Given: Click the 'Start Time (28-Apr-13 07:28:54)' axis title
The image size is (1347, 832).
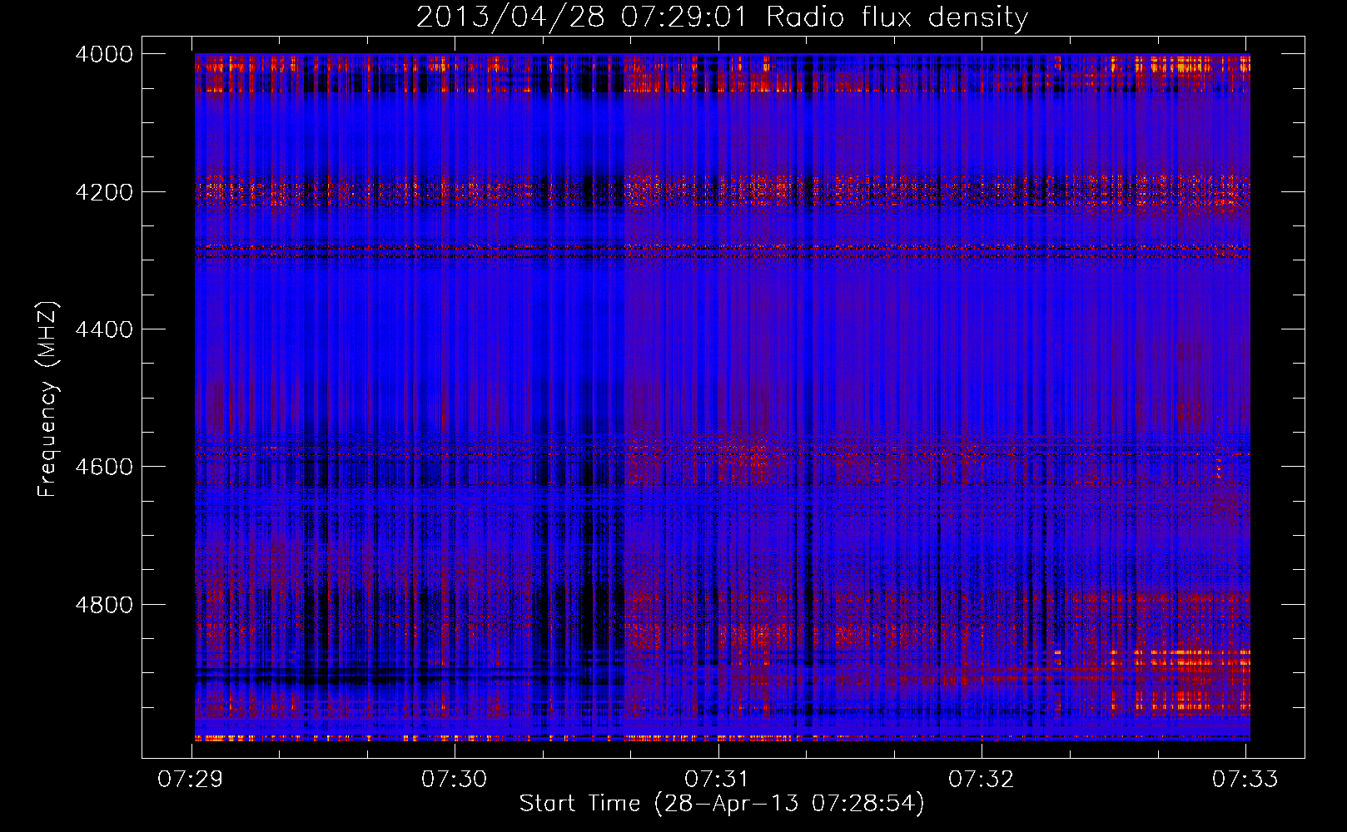Looking at the screenshot, I should [722, 804].
